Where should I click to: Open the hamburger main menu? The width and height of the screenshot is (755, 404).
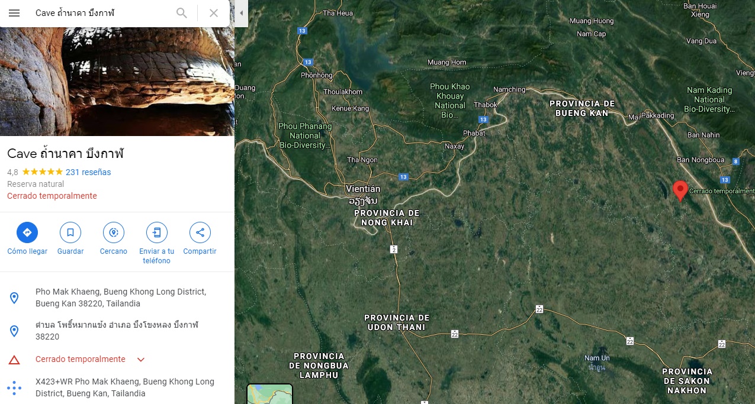tap(14, 13)
